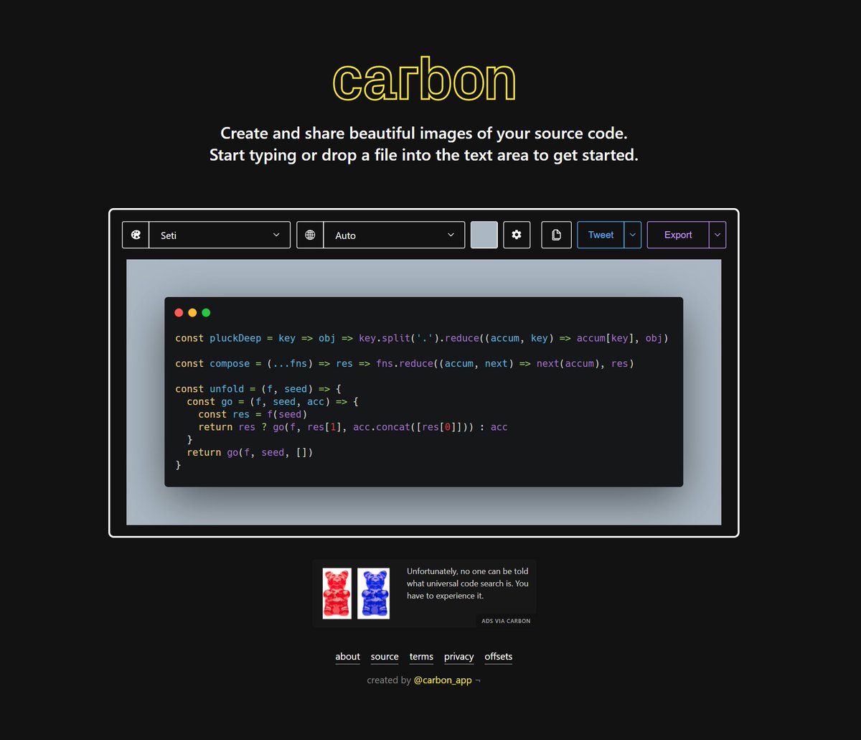Open the offsets link
The width and height of the screenshot is (861, 740).
click(x=499, y=657)
